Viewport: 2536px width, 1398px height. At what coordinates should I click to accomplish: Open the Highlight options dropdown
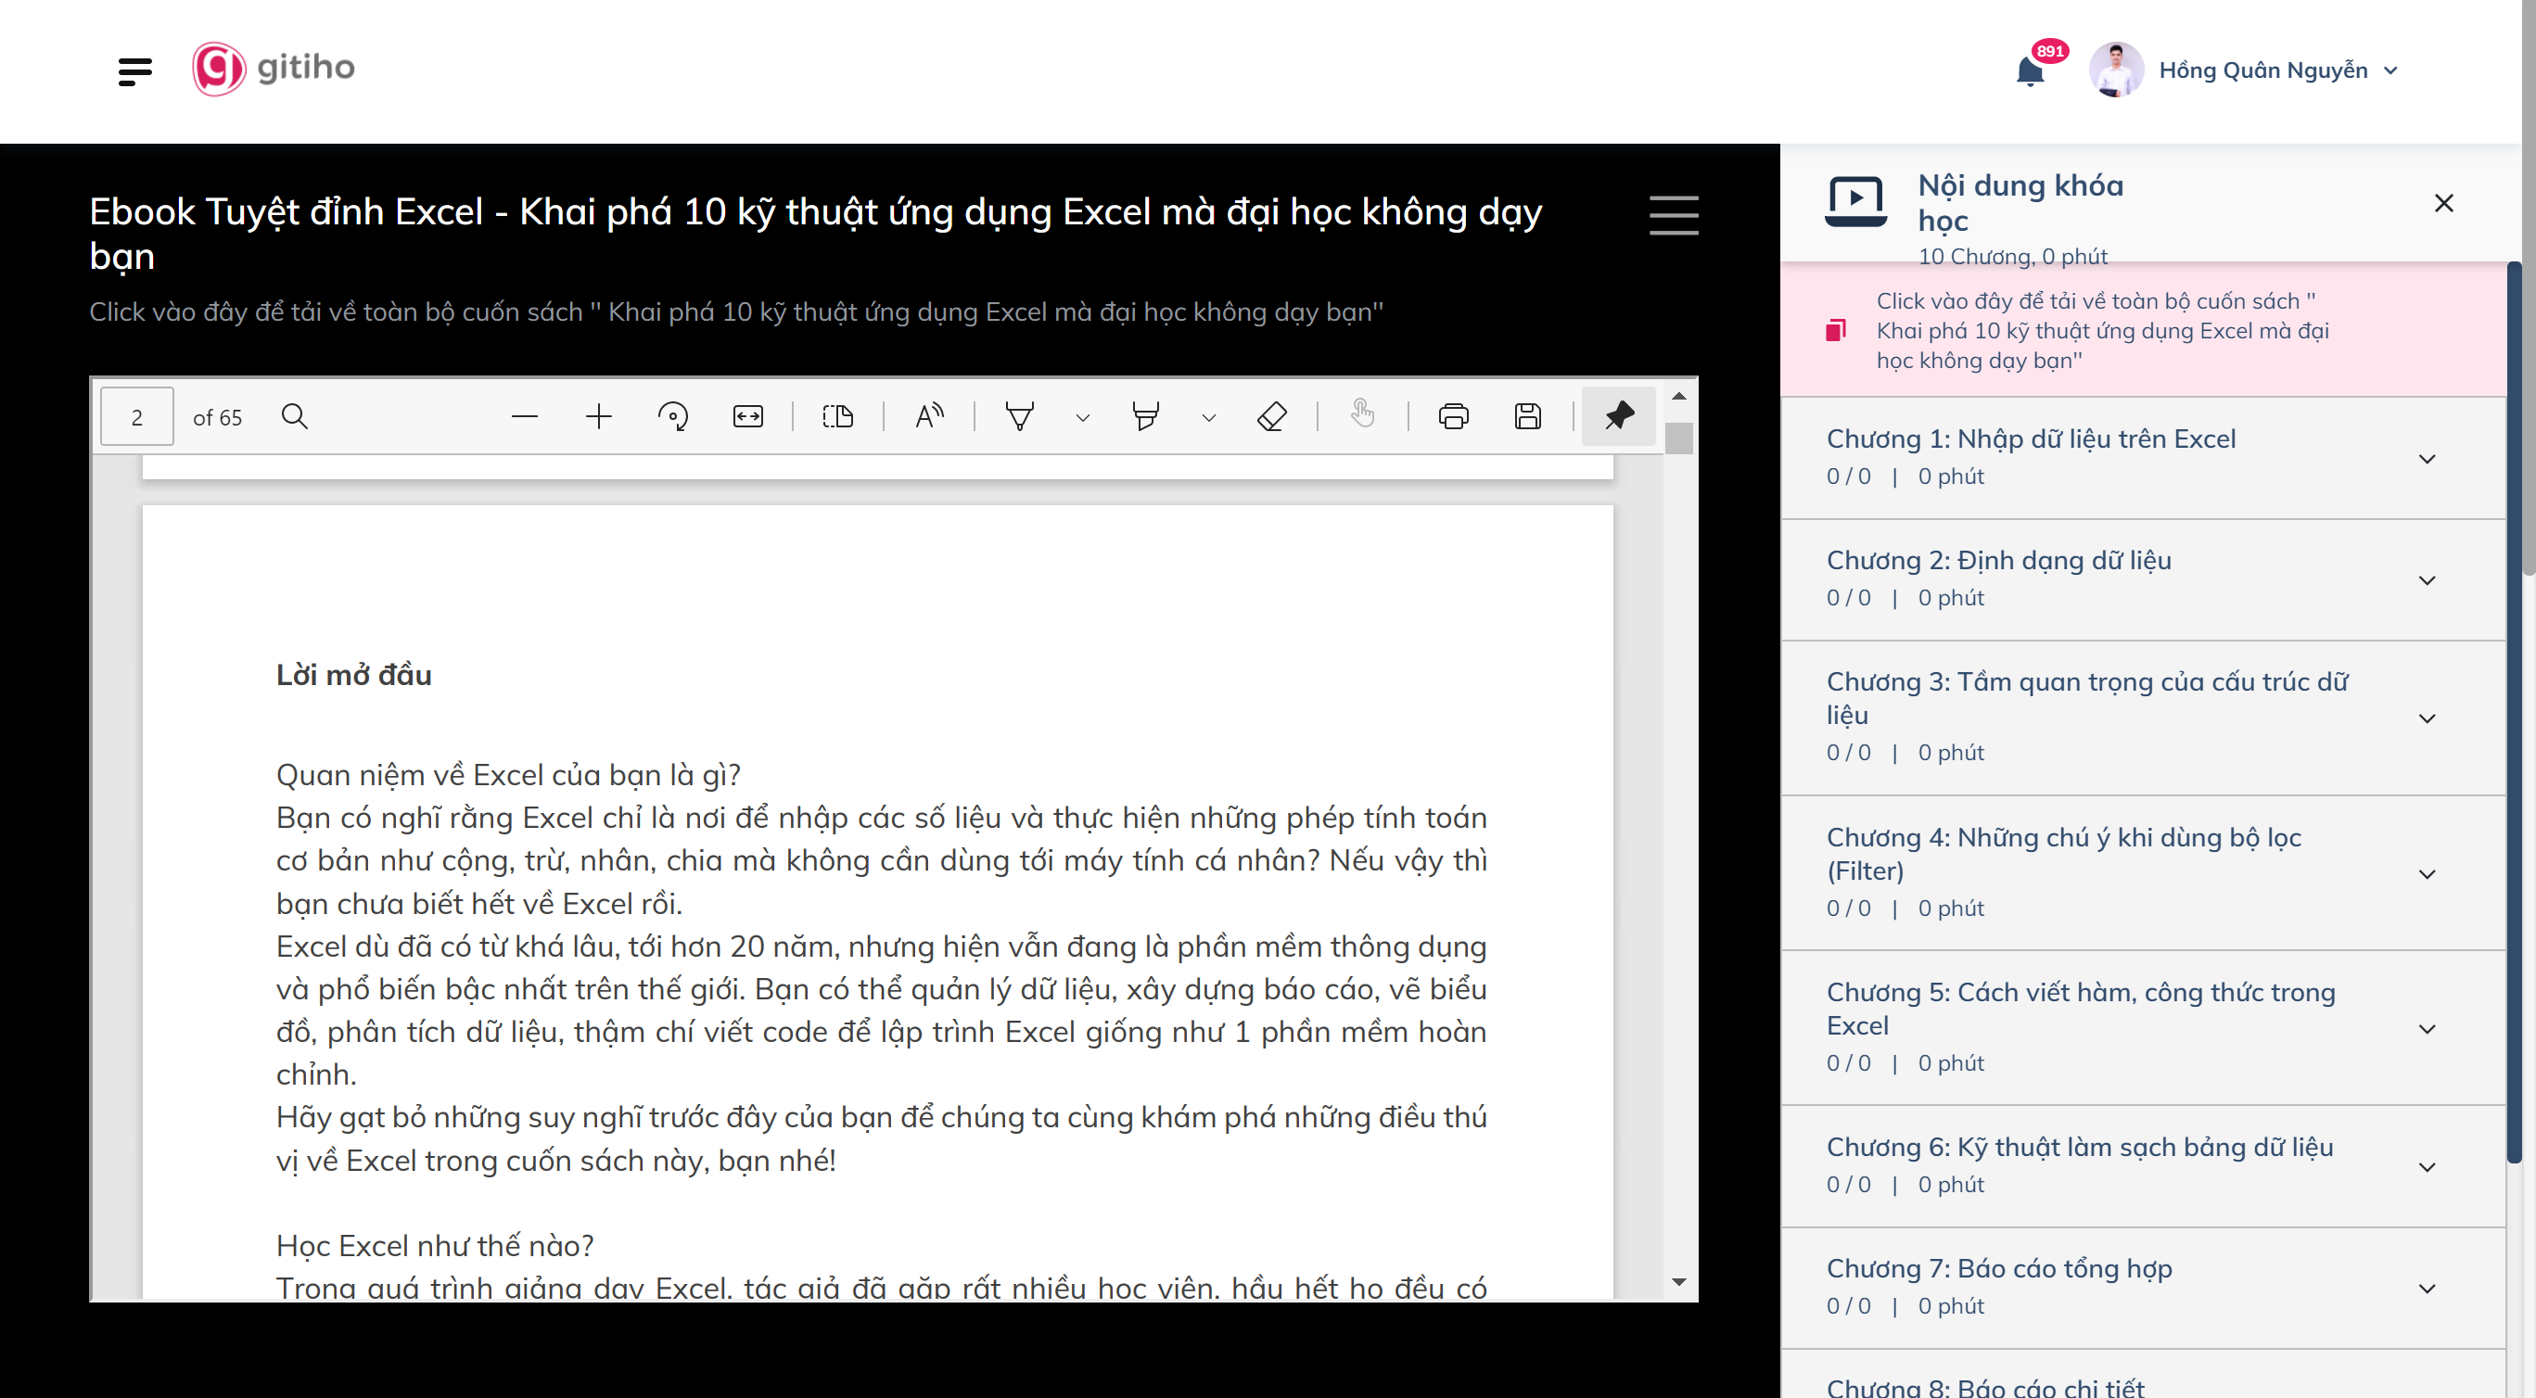(1209, 417)
